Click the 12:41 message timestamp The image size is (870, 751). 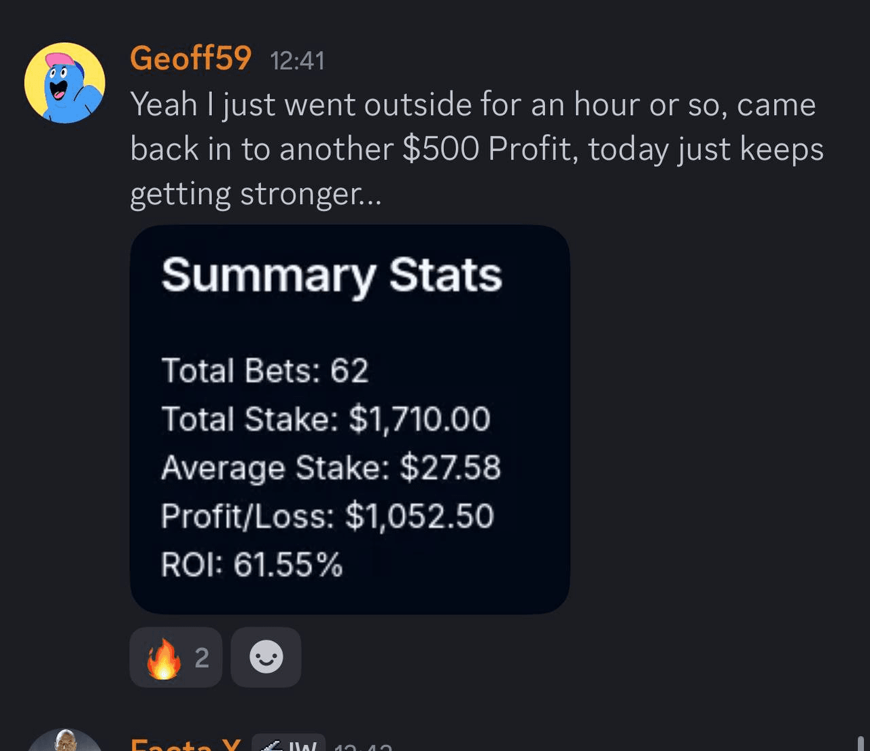click(x=298, y=61)
